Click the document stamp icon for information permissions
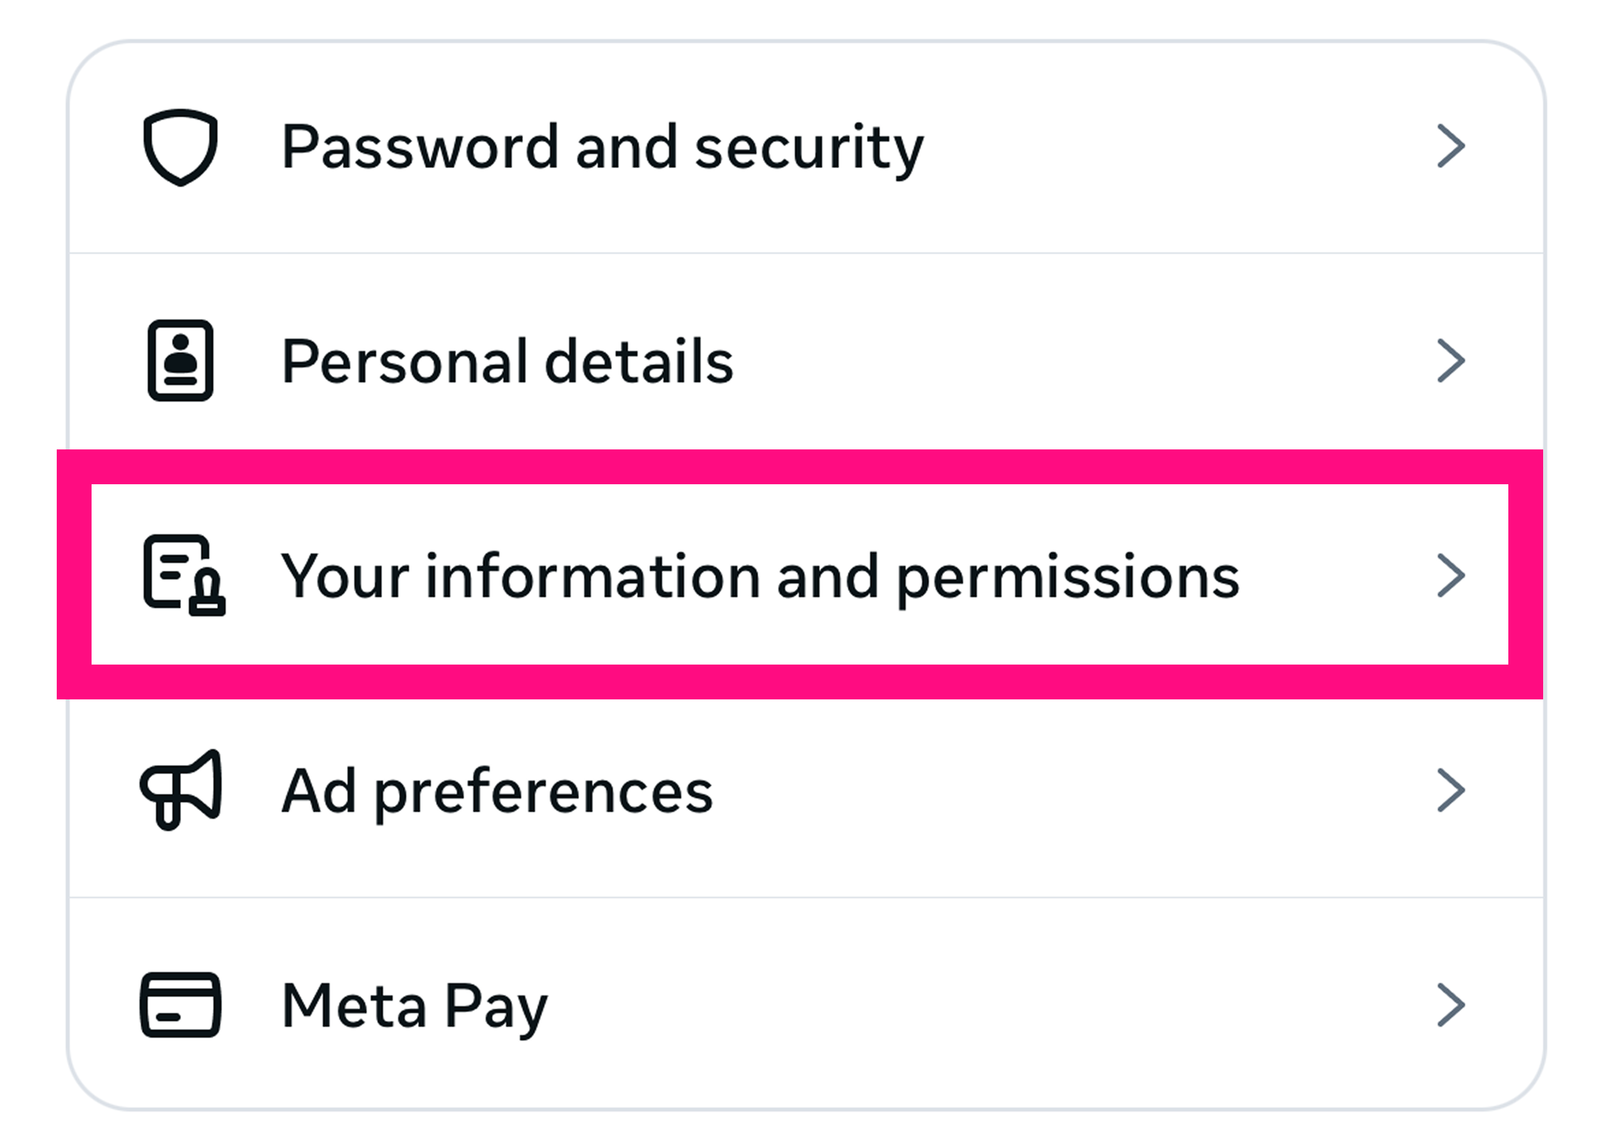The width and height of the screenshot is (1619, 1146). point(184,576)
